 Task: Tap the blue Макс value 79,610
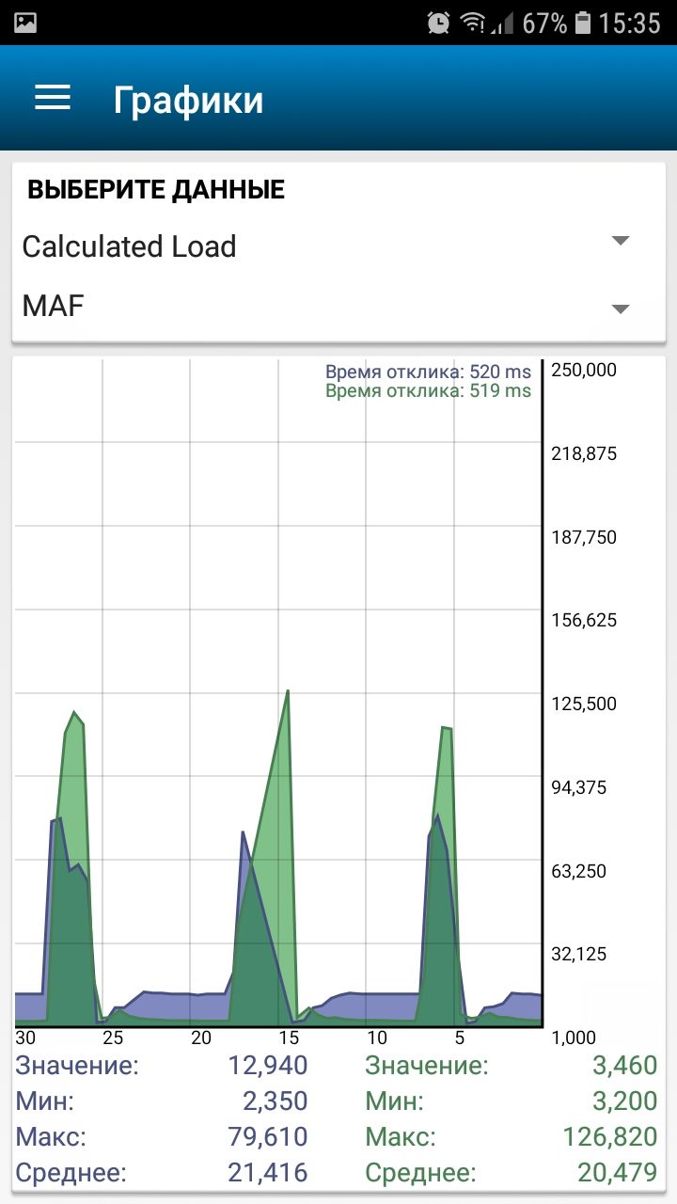tap(268, 1136)
